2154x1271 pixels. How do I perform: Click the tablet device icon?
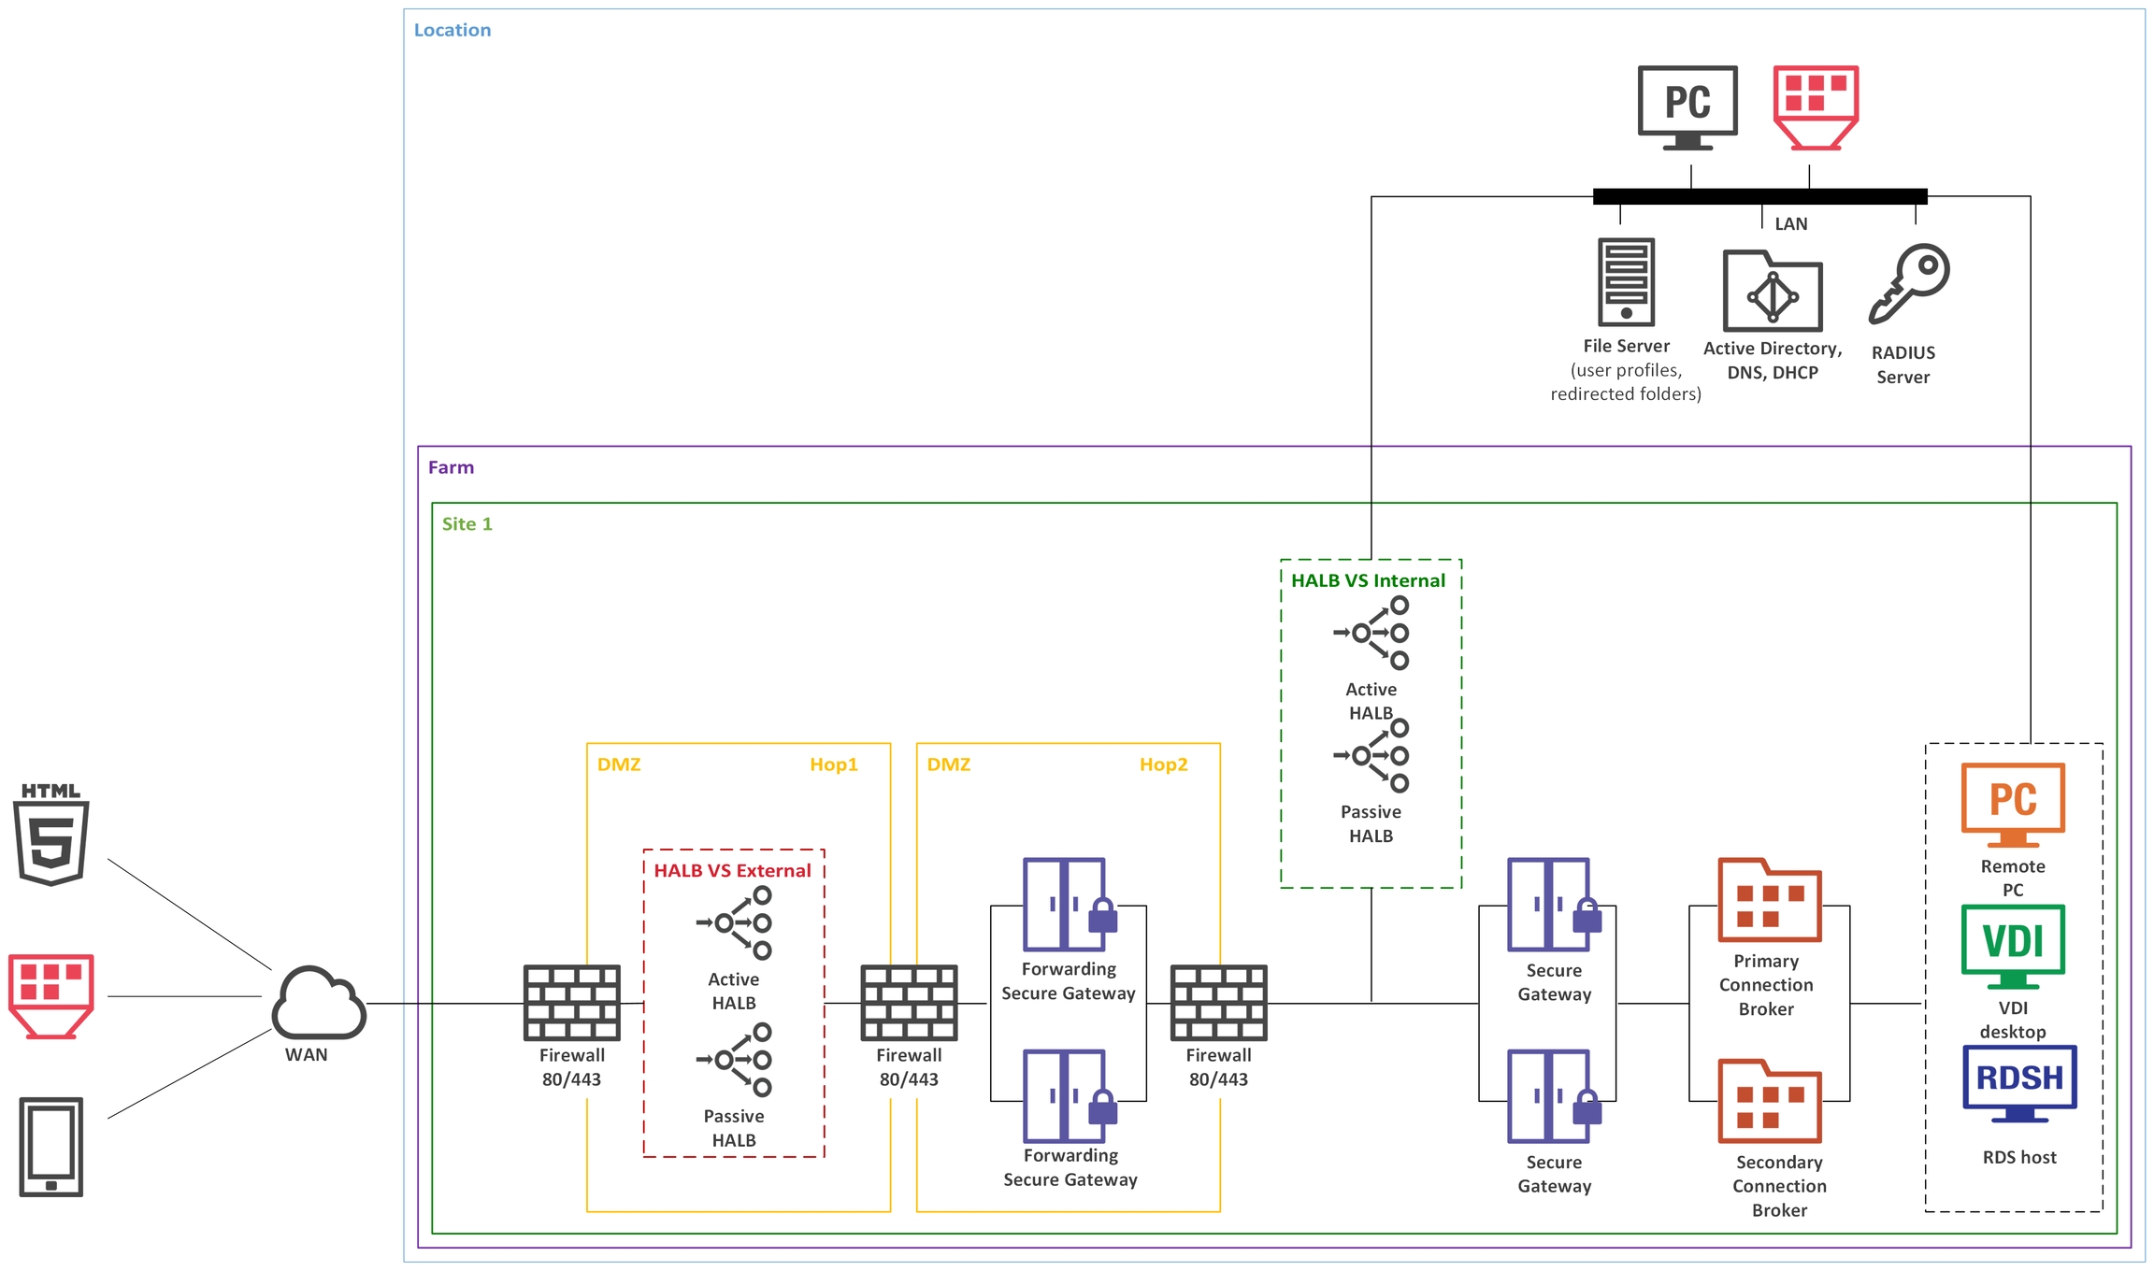click(51, 1146)
